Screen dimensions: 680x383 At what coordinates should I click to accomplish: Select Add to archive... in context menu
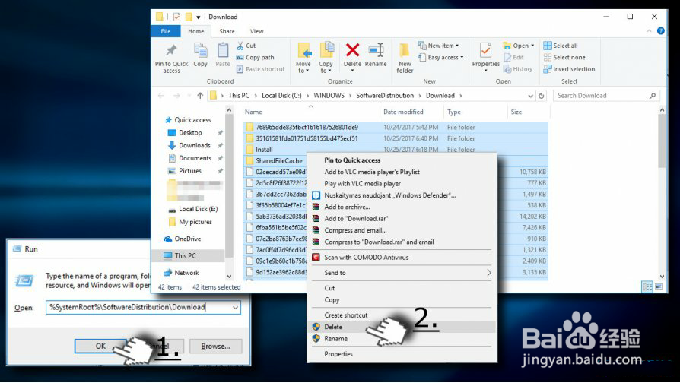pyautogui.click(x=401, y=207)
